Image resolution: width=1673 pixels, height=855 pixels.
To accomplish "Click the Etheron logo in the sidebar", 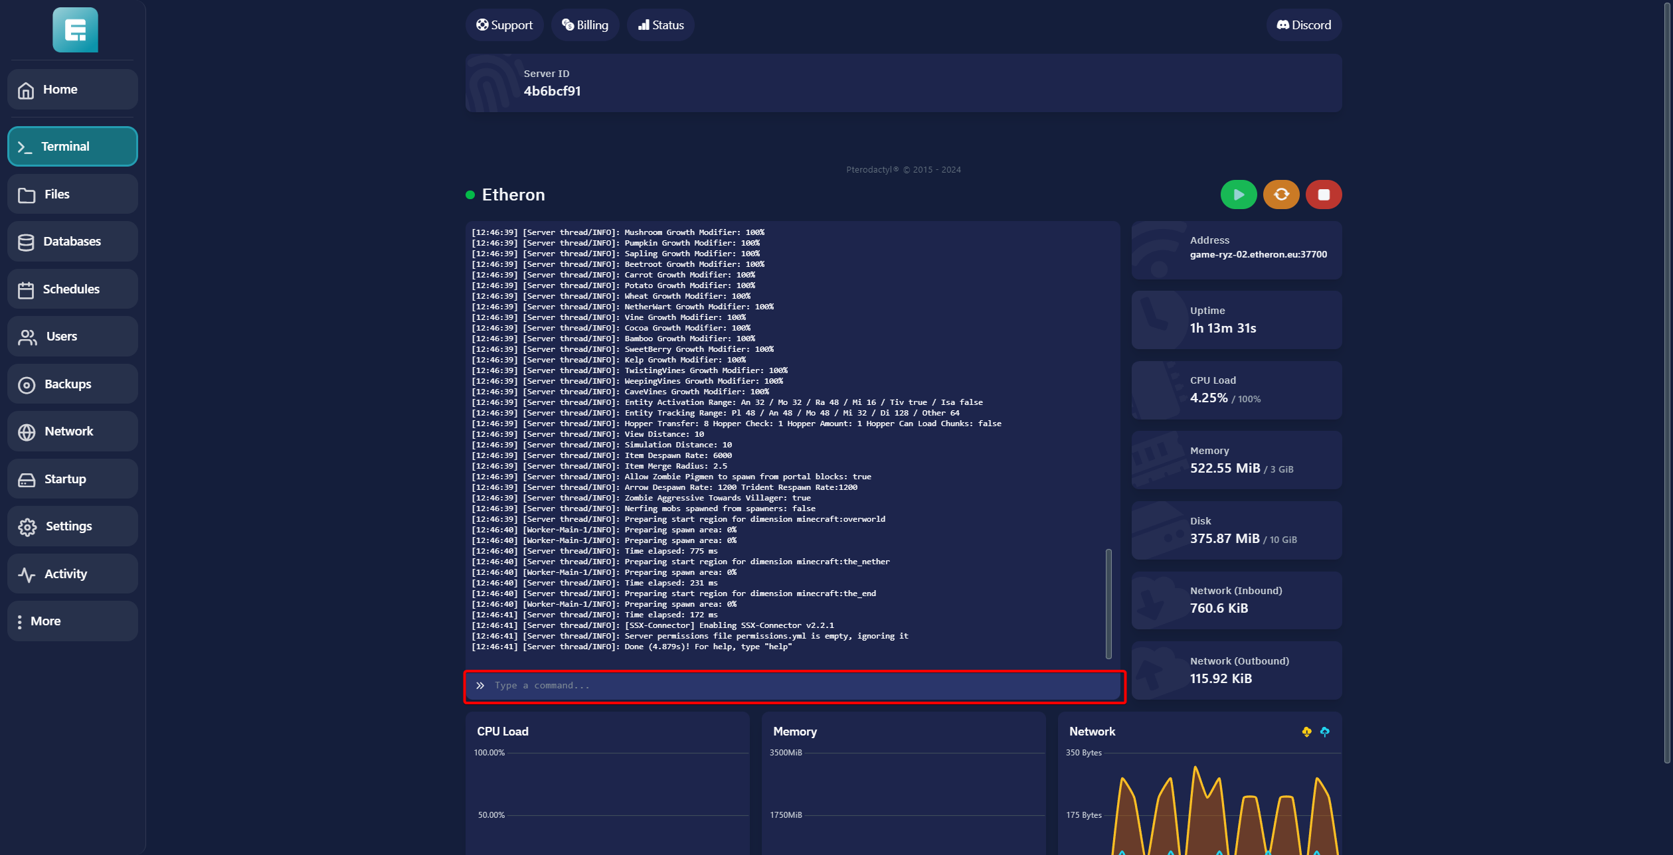I will [75, 30].
